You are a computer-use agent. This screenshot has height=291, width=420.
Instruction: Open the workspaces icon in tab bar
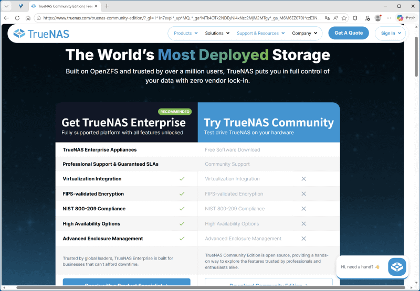[20, 6]
